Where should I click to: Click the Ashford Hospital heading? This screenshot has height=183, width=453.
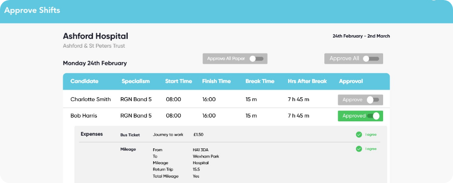[x=95, y=37]
